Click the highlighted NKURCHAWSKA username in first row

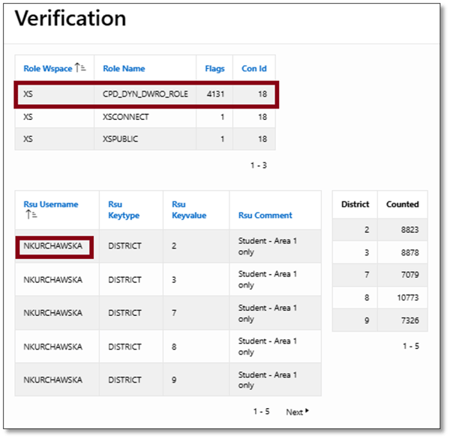[53, 246]
